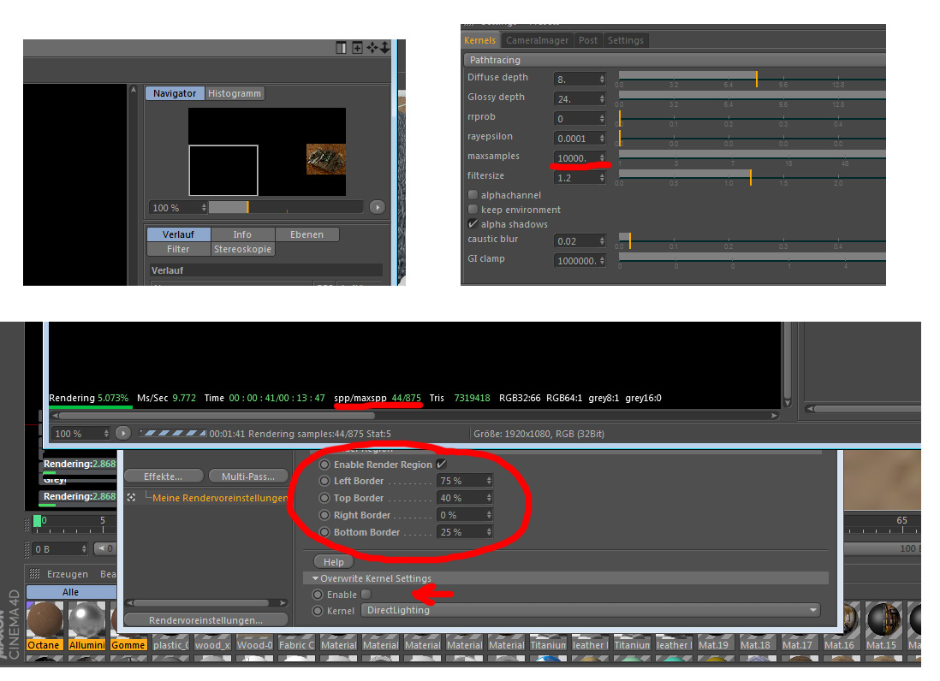Click the new window plus icon
Viewport: 940px width, 681px height.
point(357,48)
